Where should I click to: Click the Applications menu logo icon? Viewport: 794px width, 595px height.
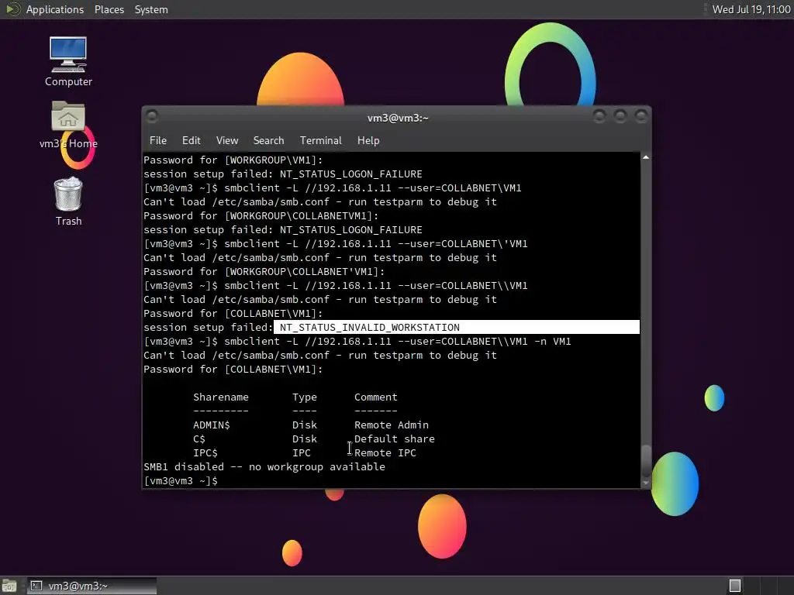point(13,9)
